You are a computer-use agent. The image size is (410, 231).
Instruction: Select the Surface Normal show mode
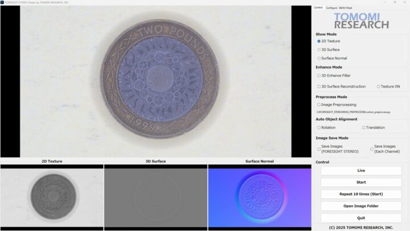(x=319, y=58)
